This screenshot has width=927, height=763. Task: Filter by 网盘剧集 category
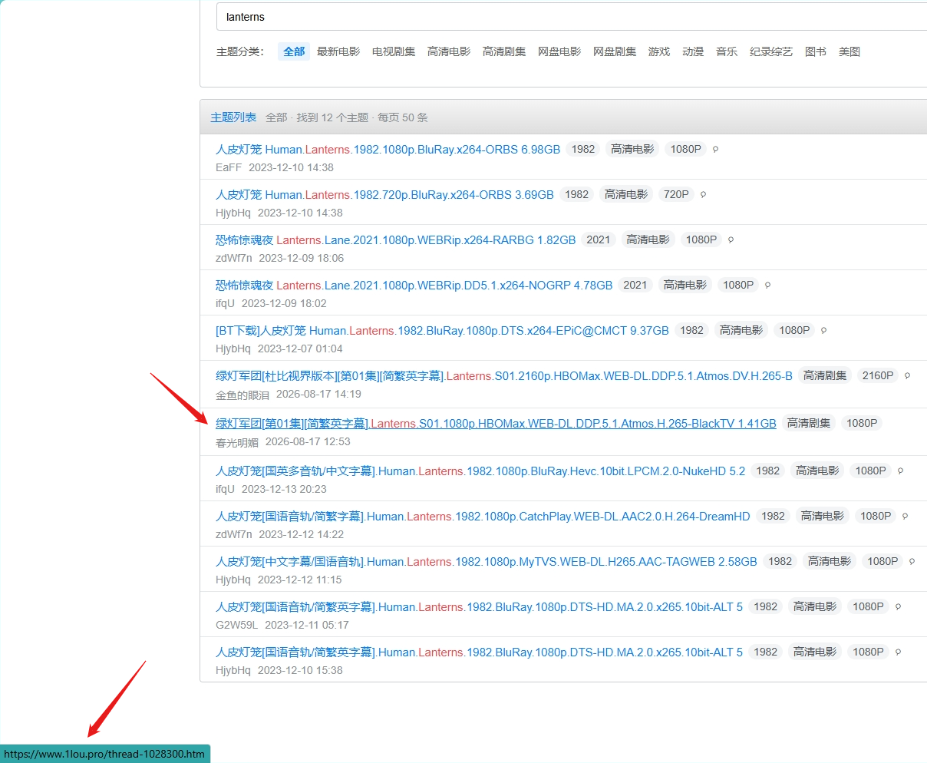point(615,51)
